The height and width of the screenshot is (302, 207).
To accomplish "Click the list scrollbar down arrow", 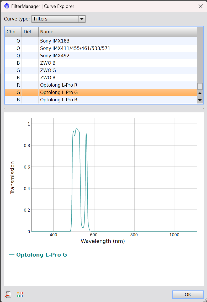I will 200,100.
